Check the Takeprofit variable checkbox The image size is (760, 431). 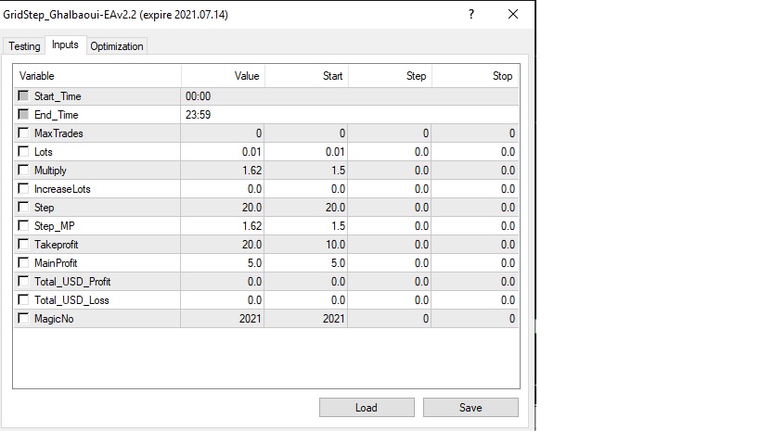tap(23, 245)
